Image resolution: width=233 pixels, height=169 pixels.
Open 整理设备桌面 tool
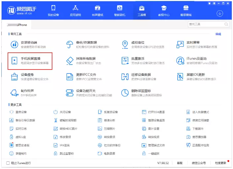click(x=153, y=120)
